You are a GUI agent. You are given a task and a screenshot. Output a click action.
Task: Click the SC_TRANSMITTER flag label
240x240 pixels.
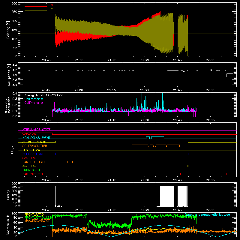click(x=34, y=146)
